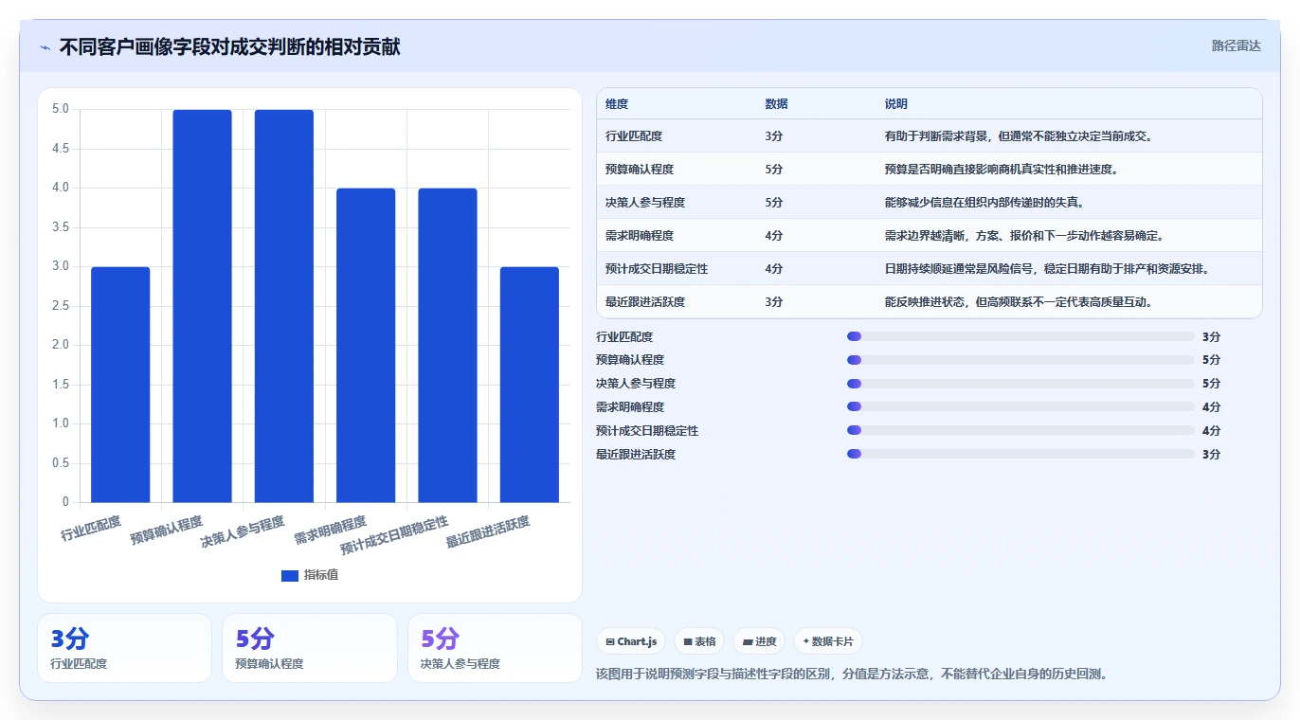Click the 路径雷达 label in header
This screenshot has width=1300, height=720.
[1236, 45]
